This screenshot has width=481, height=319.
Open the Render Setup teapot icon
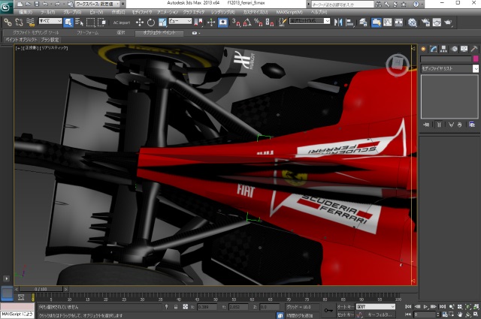click(426, 23)
